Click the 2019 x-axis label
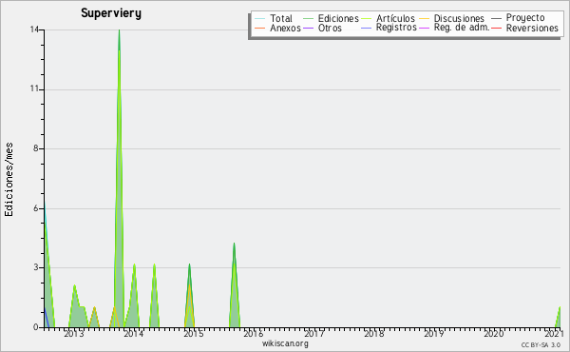The image size is (570, 352). pos(434,334)
